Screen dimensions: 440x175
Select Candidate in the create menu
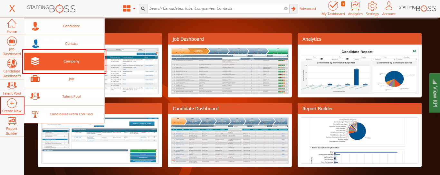point(64,26)
